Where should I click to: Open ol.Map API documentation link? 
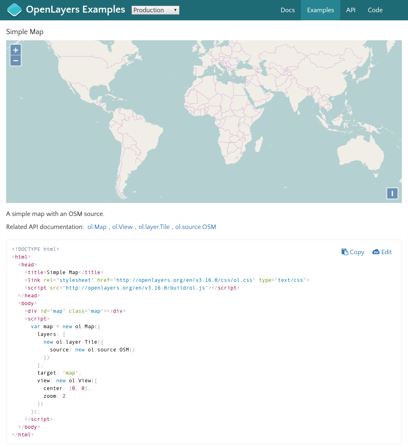[97, 227]
